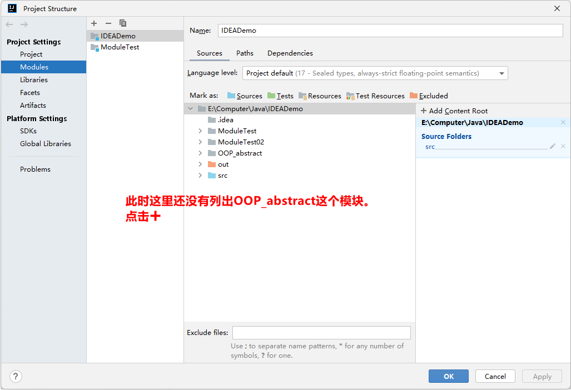Collapse the E:\Computer\Java\IDEADemo root node
Image resolution: width=571 pixels, height=390 pixels.
point(191,108)
